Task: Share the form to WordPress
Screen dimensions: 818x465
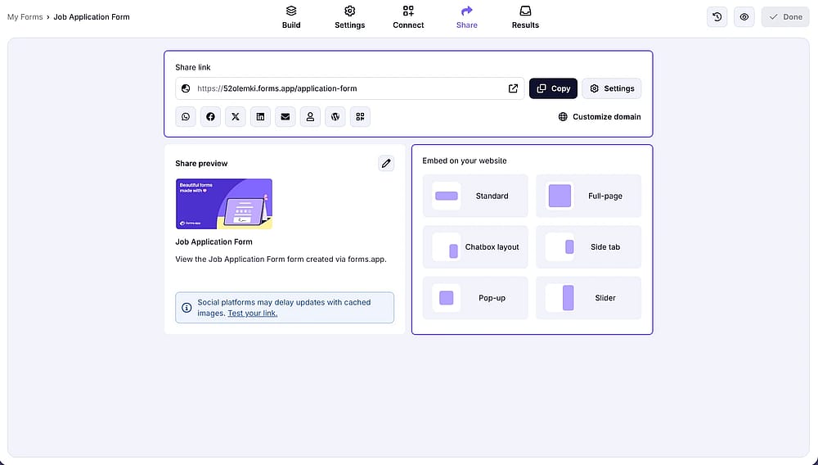Action: [335, 117]
